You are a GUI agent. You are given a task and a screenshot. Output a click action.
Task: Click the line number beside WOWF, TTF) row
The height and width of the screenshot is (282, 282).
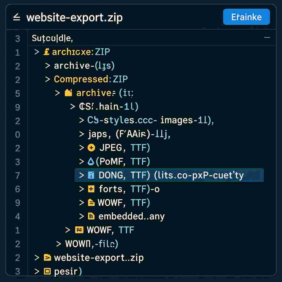[17, 203]
